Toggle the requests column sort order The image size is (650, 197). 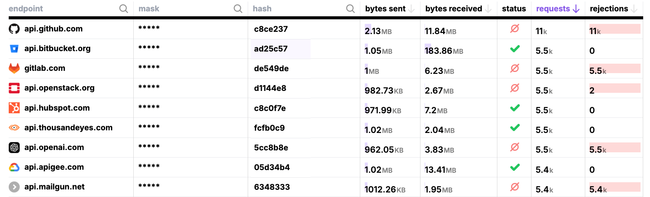576,9
